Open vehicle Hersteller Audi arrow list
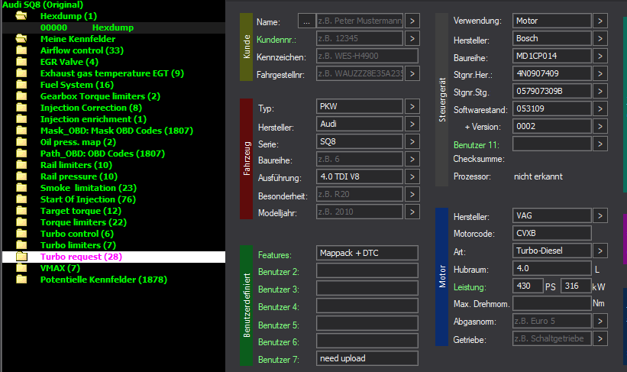This screenshot has width=627, height=372. (x=412, y=124)
